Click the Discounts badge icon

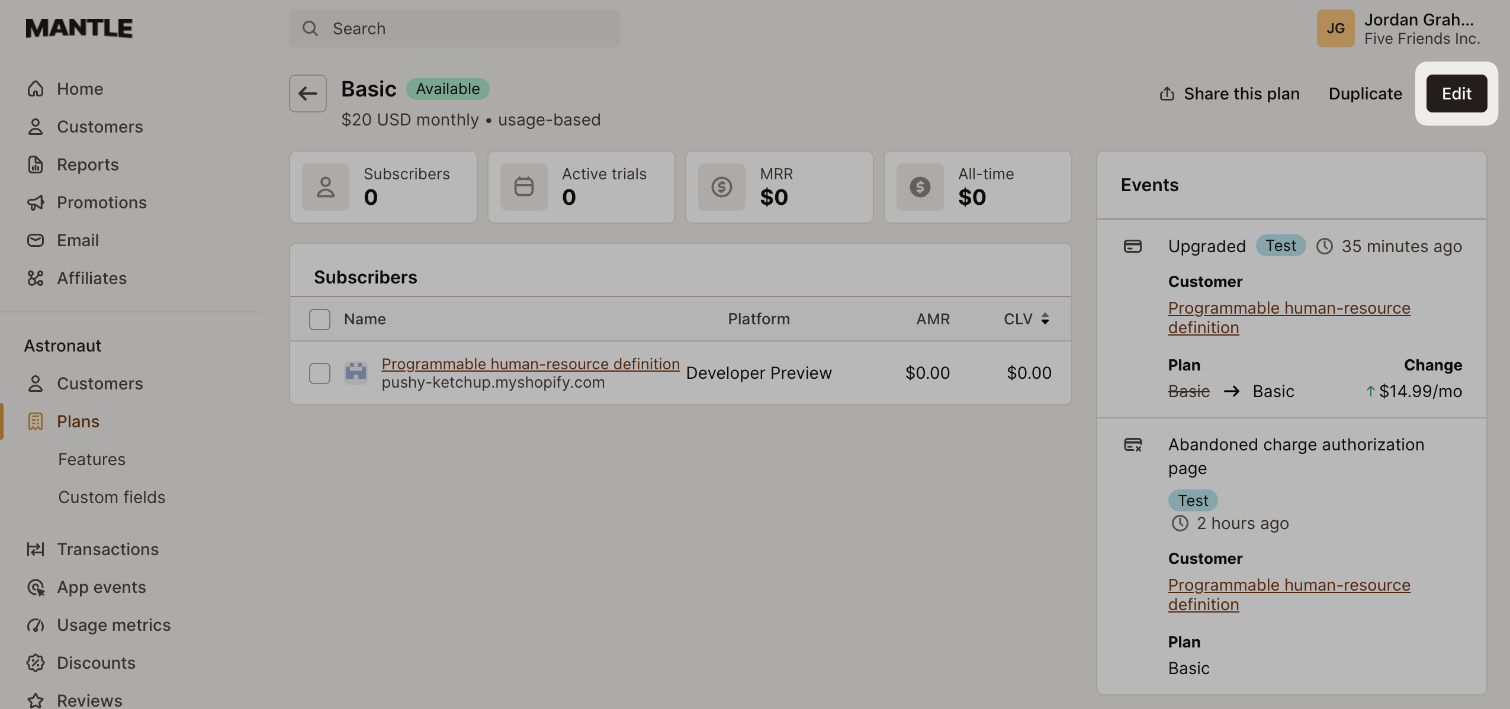coord(36,663)
